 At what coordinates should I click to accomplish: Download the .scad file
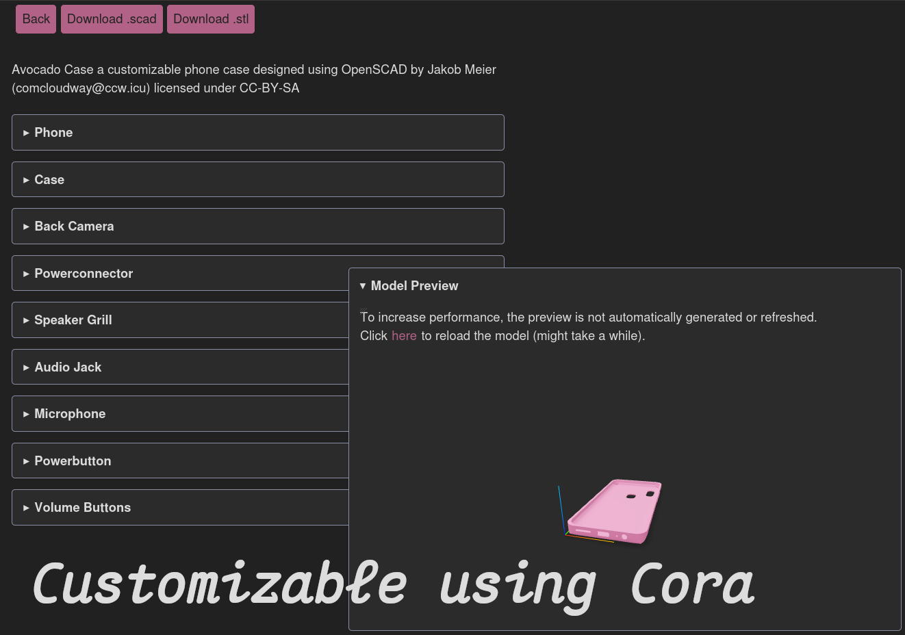112,19
